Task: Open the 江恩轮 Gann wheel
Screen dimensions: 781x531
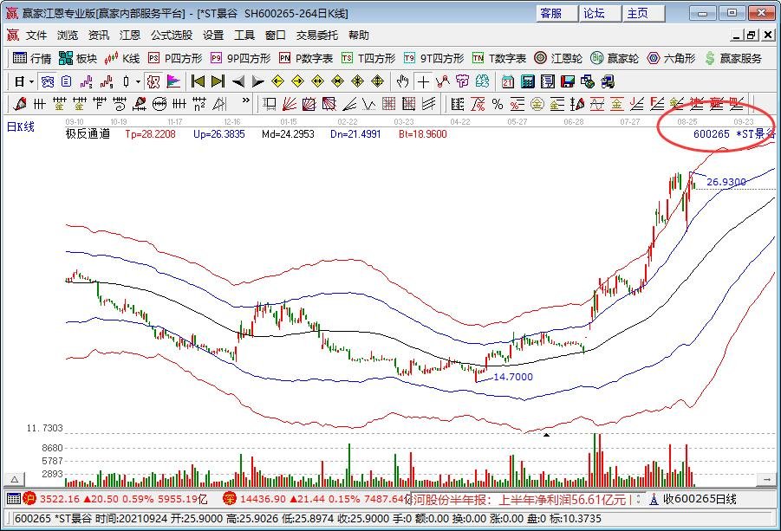Action: [558, 58]
